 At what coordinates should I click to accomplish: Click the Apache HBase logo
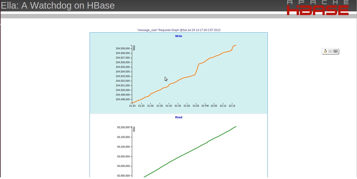tap(318, 8)
